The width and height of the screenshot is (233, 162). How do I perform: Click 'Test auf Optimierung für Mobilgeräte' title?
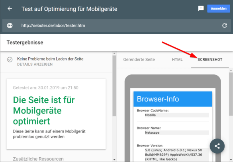(x=69, y=9)
